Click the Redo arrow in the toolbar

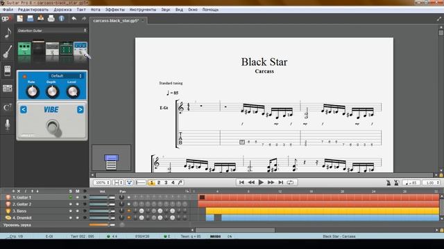tap(84, 19)
